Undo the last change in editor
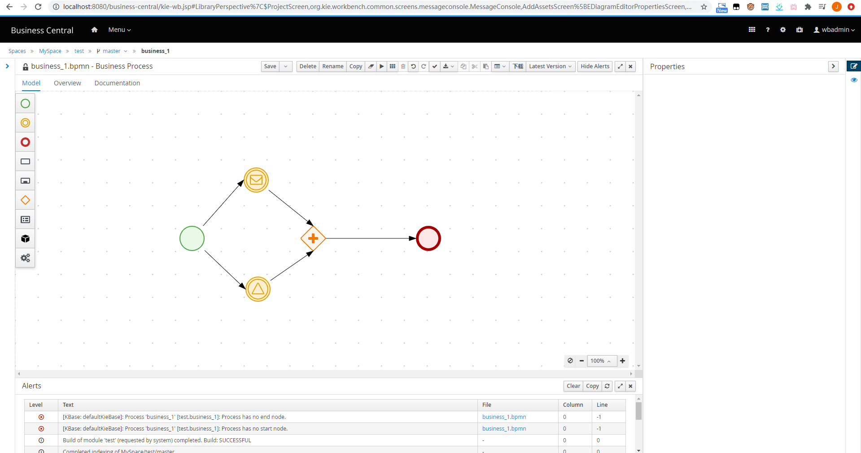Image resolution: width=861 pixels, height=453 pixels. 413,66
